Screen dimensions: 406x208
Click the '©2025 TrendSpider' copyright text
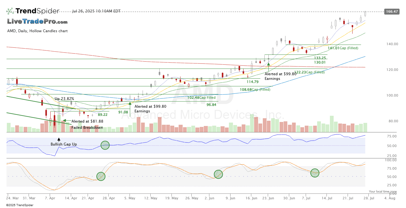click(20, 205)
